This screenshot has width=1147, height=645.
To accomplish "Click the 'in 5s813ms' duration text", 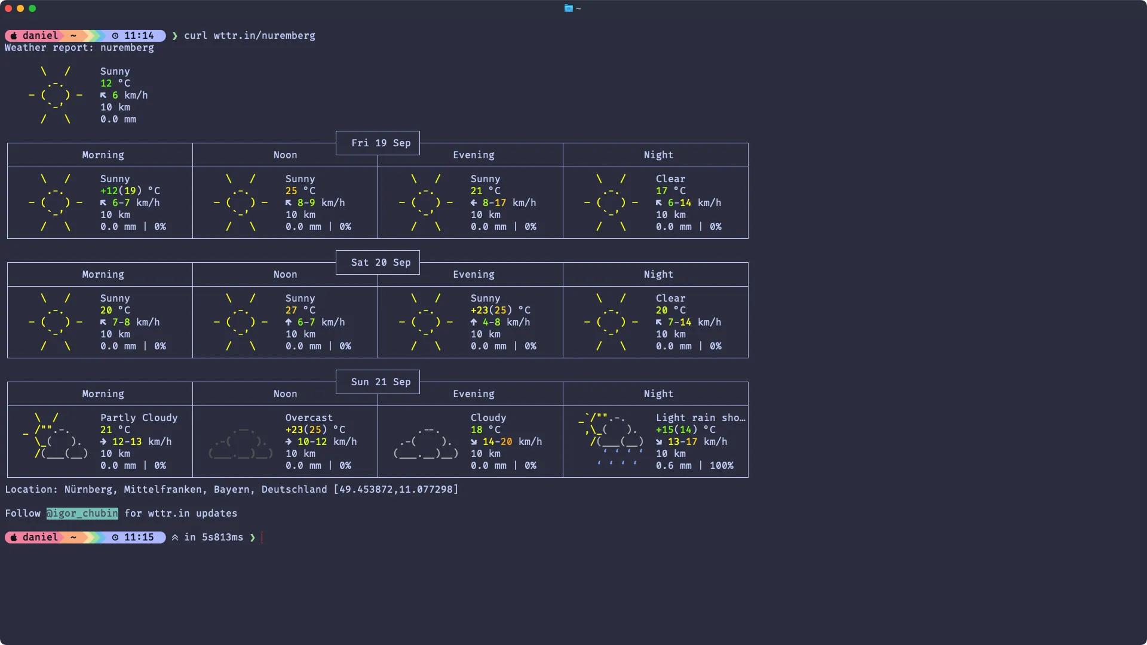I will 214,537.
